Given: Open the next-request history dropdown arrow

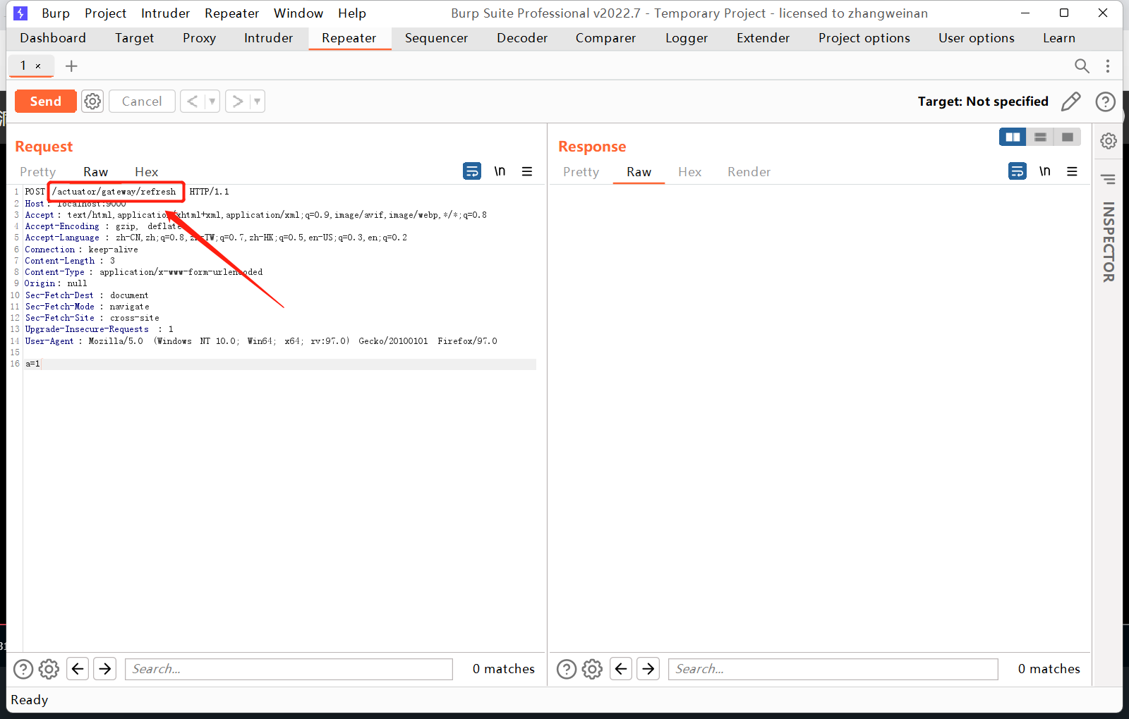Looking at the screenshot, I should (x=258, y=102).
